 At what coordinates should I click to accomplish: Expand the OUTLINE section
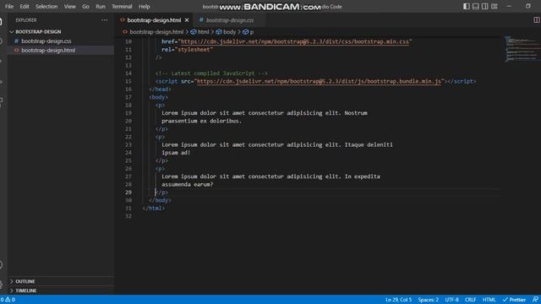click(25, 281)
